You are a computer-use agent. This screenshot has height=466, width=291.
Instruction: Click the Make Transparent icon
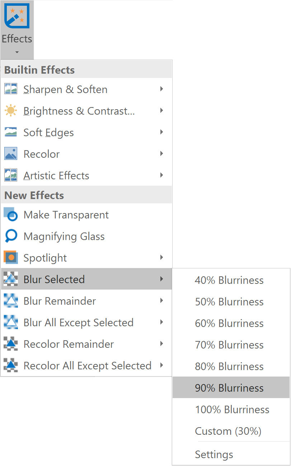[x=11, y=214]
